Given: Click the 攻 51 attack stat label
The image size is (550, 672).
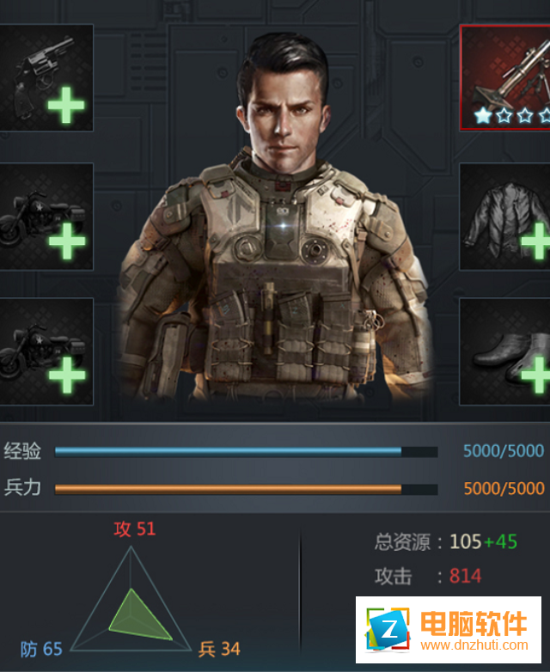Looking at the screenshot, I should (x=135, y=528).
